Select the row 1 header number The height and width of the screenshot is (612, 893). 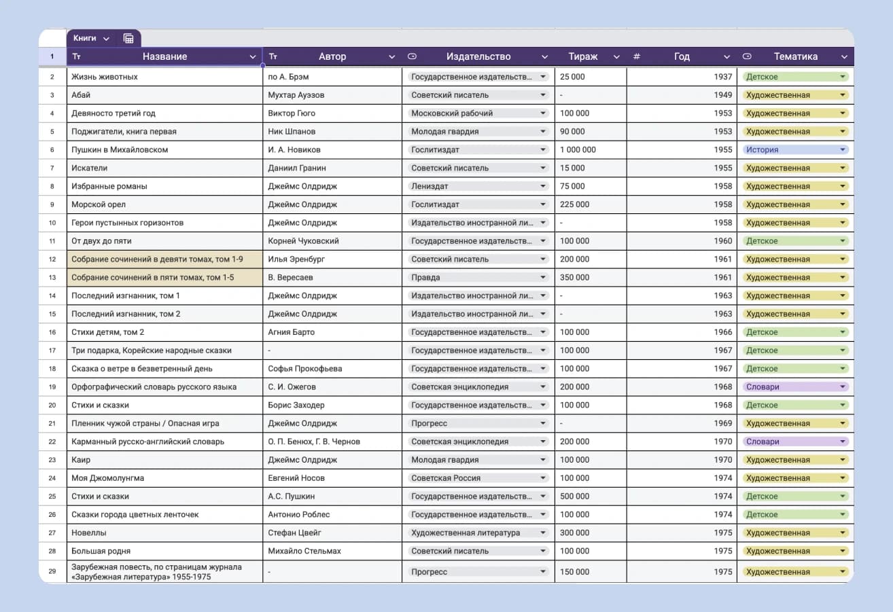coord(52,56)
